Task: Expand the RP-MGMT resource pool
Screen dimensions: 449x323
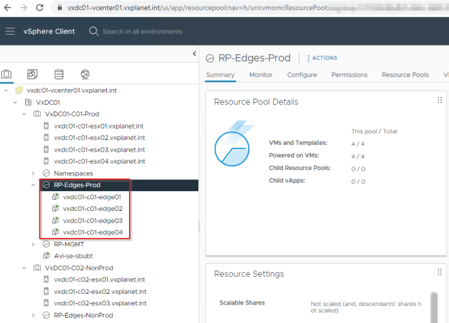Action: (x=33, y=244)
